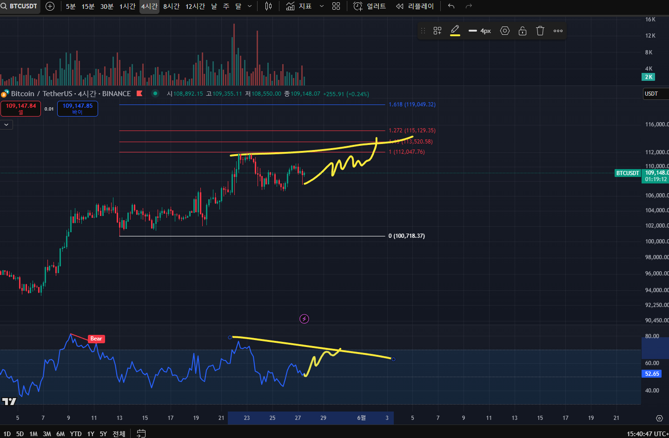Open timezone menu at 15:40:47 UTC
This screenshot has height=438, width=669.
pos(647,434)
